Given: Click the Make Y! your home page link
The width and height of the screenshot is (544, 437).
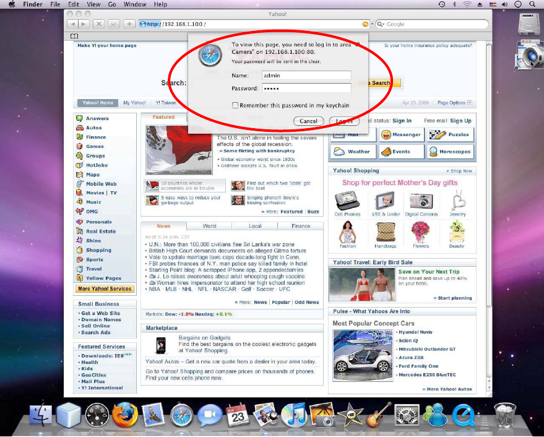Looking at the screenshot, I should tap(107, 45).
